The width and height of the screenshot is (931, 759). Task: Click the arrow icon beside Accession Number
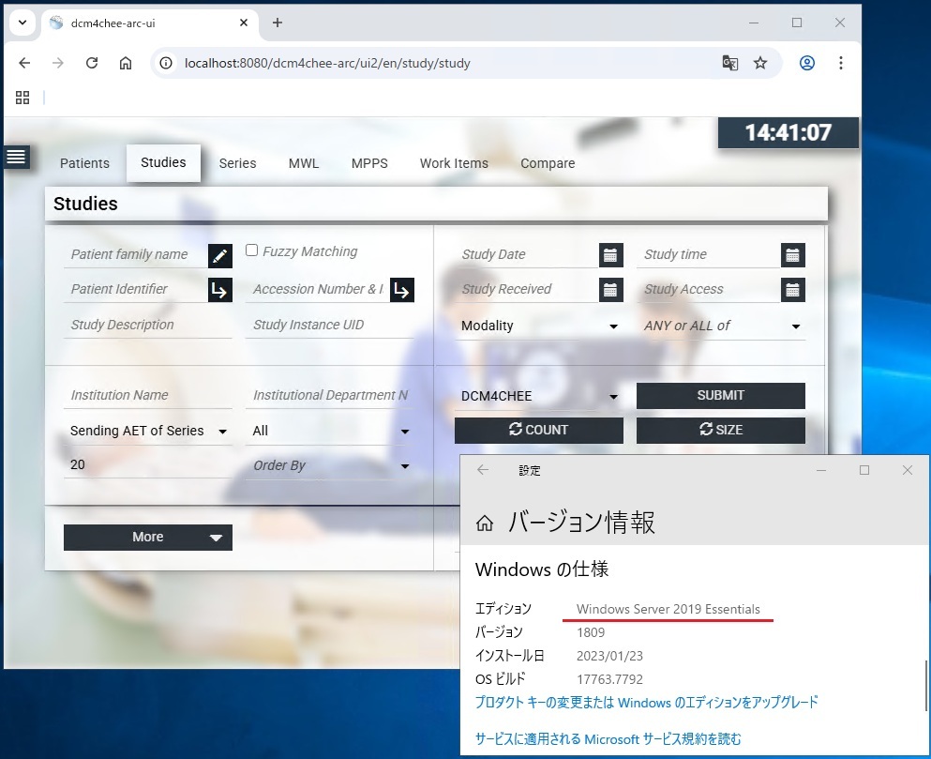click(x=401, y=290)
